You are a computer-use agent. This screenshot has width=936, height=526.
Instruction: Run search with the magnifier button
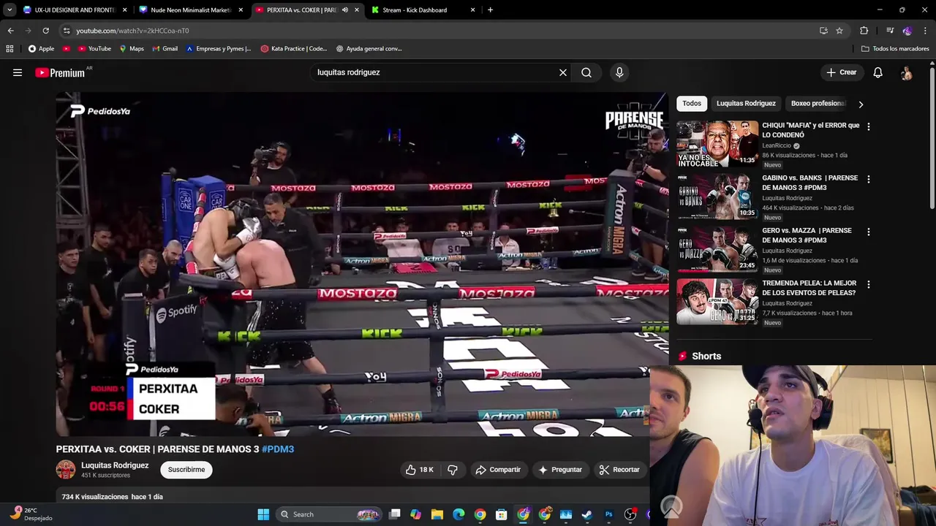(586, 72)
